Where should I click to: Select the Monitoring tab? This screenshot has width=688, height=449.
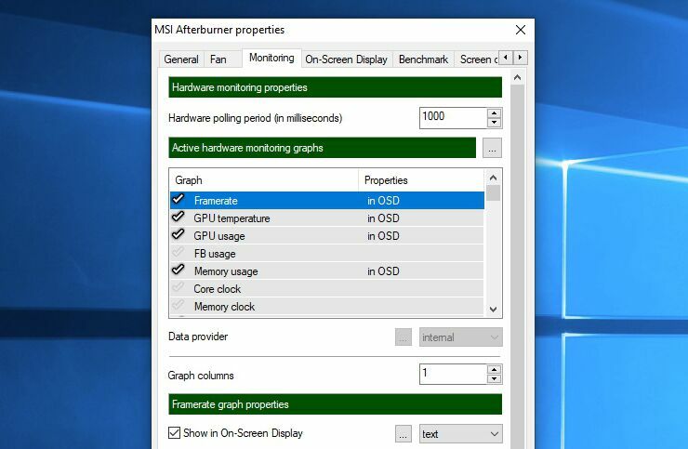pyautogui.click(x=271, y=58)
